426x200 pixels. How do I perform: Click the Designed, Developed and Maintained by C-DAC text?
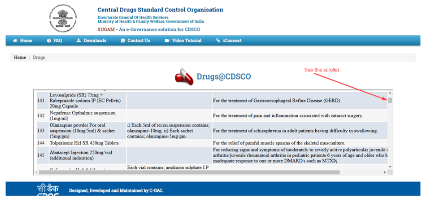116,190
